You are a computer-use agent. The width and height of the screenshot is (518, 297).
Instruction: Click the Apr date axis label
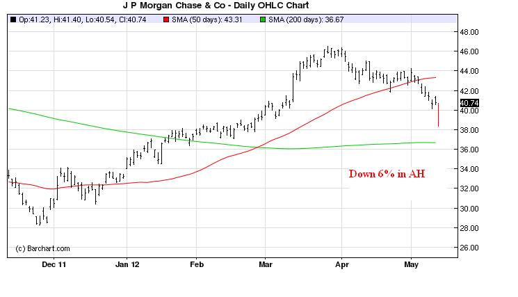341,265
